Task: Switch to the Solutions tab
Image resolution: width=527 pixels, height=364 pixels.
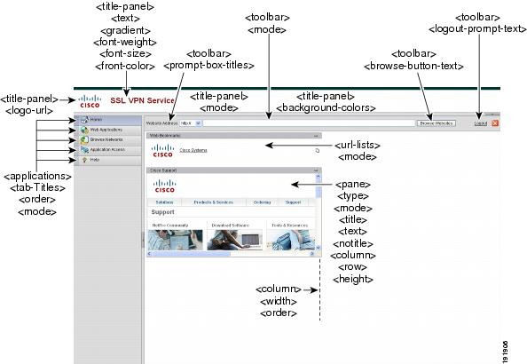Action: (164, 202)
